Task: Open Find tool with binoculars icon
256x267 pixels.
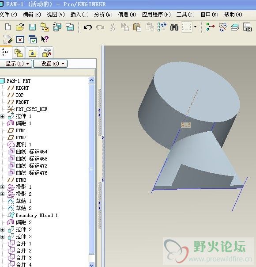Action: [174, 27]
